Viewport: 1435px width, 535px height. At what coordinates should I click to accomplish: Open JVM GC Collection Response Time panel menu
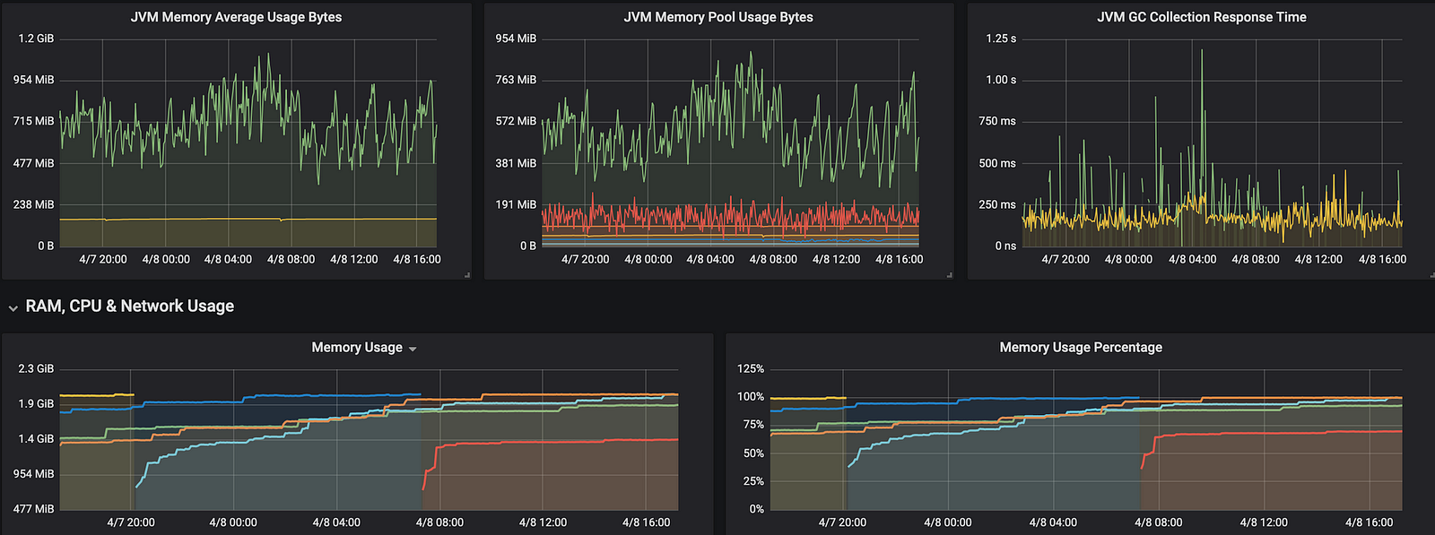pos(1201,17)
